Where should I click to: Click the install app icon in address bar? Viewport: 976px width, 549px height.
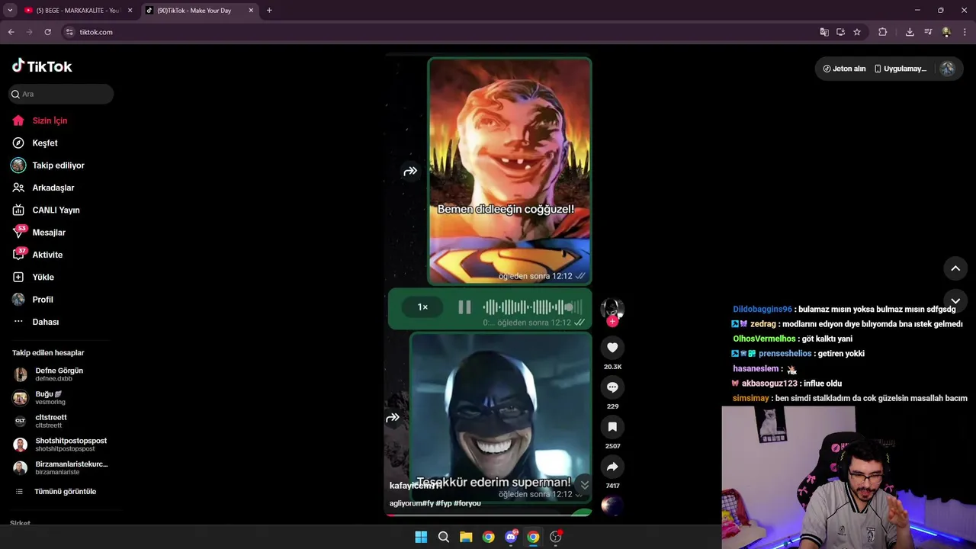point(840,32)
